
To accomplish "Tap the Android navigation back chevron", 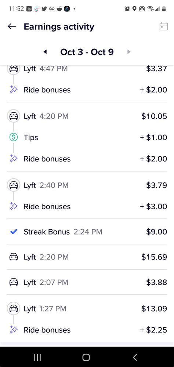I will pyautogui.click(x=135, y=357).
